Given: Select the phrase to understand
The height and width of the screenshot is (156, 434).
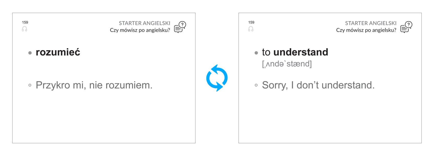Looking at the screenshot, I should tap(295, 52).
